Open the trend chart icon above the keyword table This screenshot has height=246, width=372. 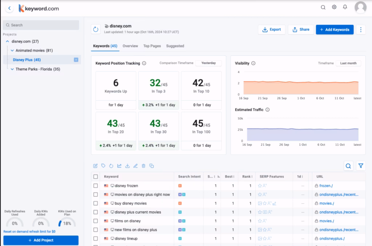(119, 166)
